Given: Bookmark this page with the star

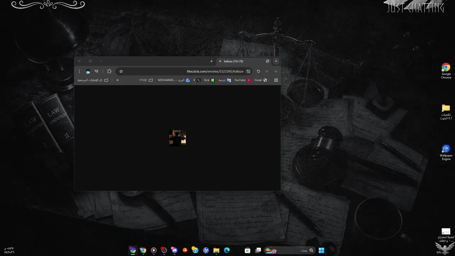Looking at the screenshot, I should pos(121,71).
